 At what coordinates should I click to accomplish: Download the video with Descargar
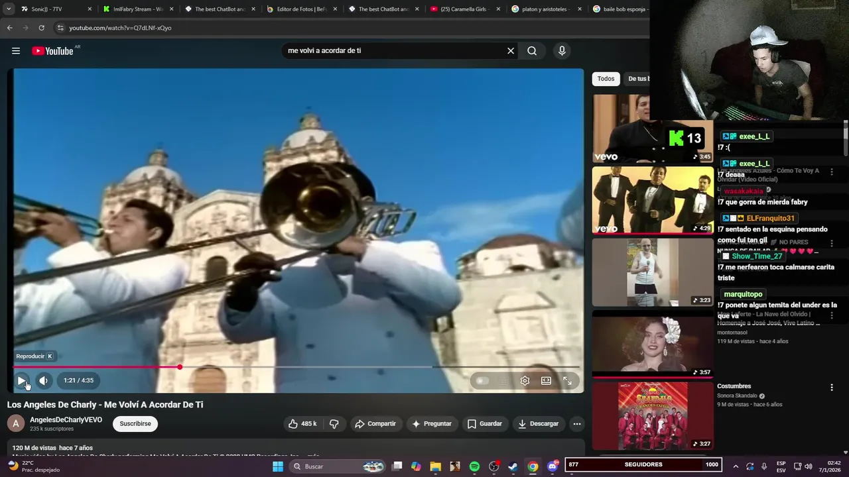click(539, 424)
